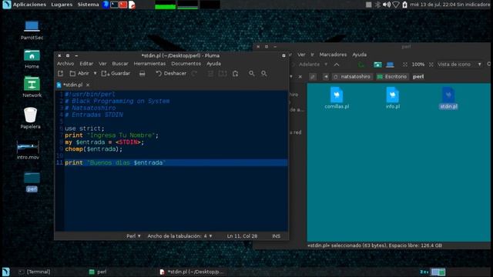Viewport: 493px width, 277px height.
Task: Click the Deshacer undo button
Action: [171, 74]
